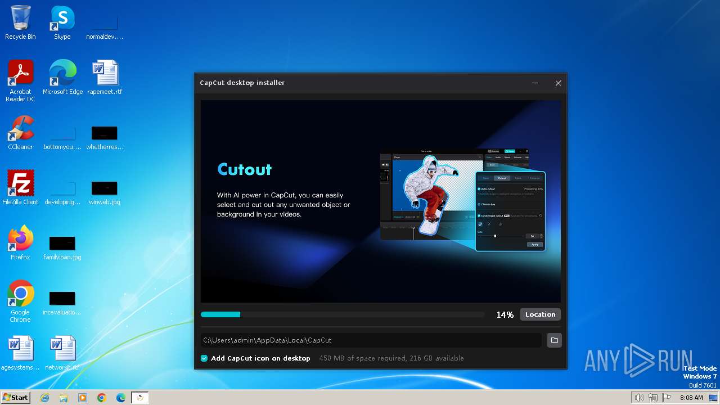Select the Acrobat Reader DC shortcut
This screenshot has width=720, height=405.
coord(20,81)
